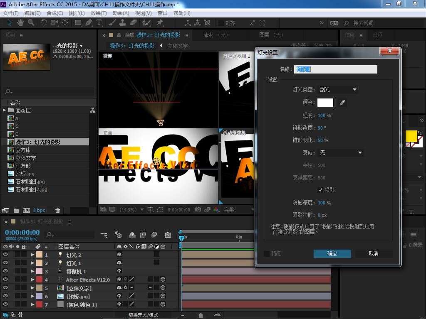Select the Rotation tool
The height and width of the screenshot is (319, 426).
44,23
